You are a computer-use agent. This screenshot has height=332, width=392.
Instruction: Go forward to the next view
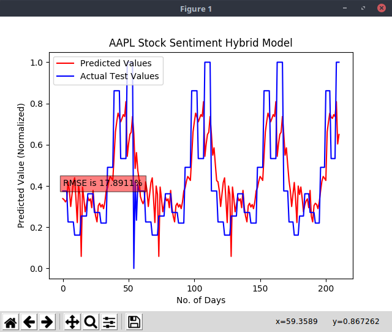point(47,322)
